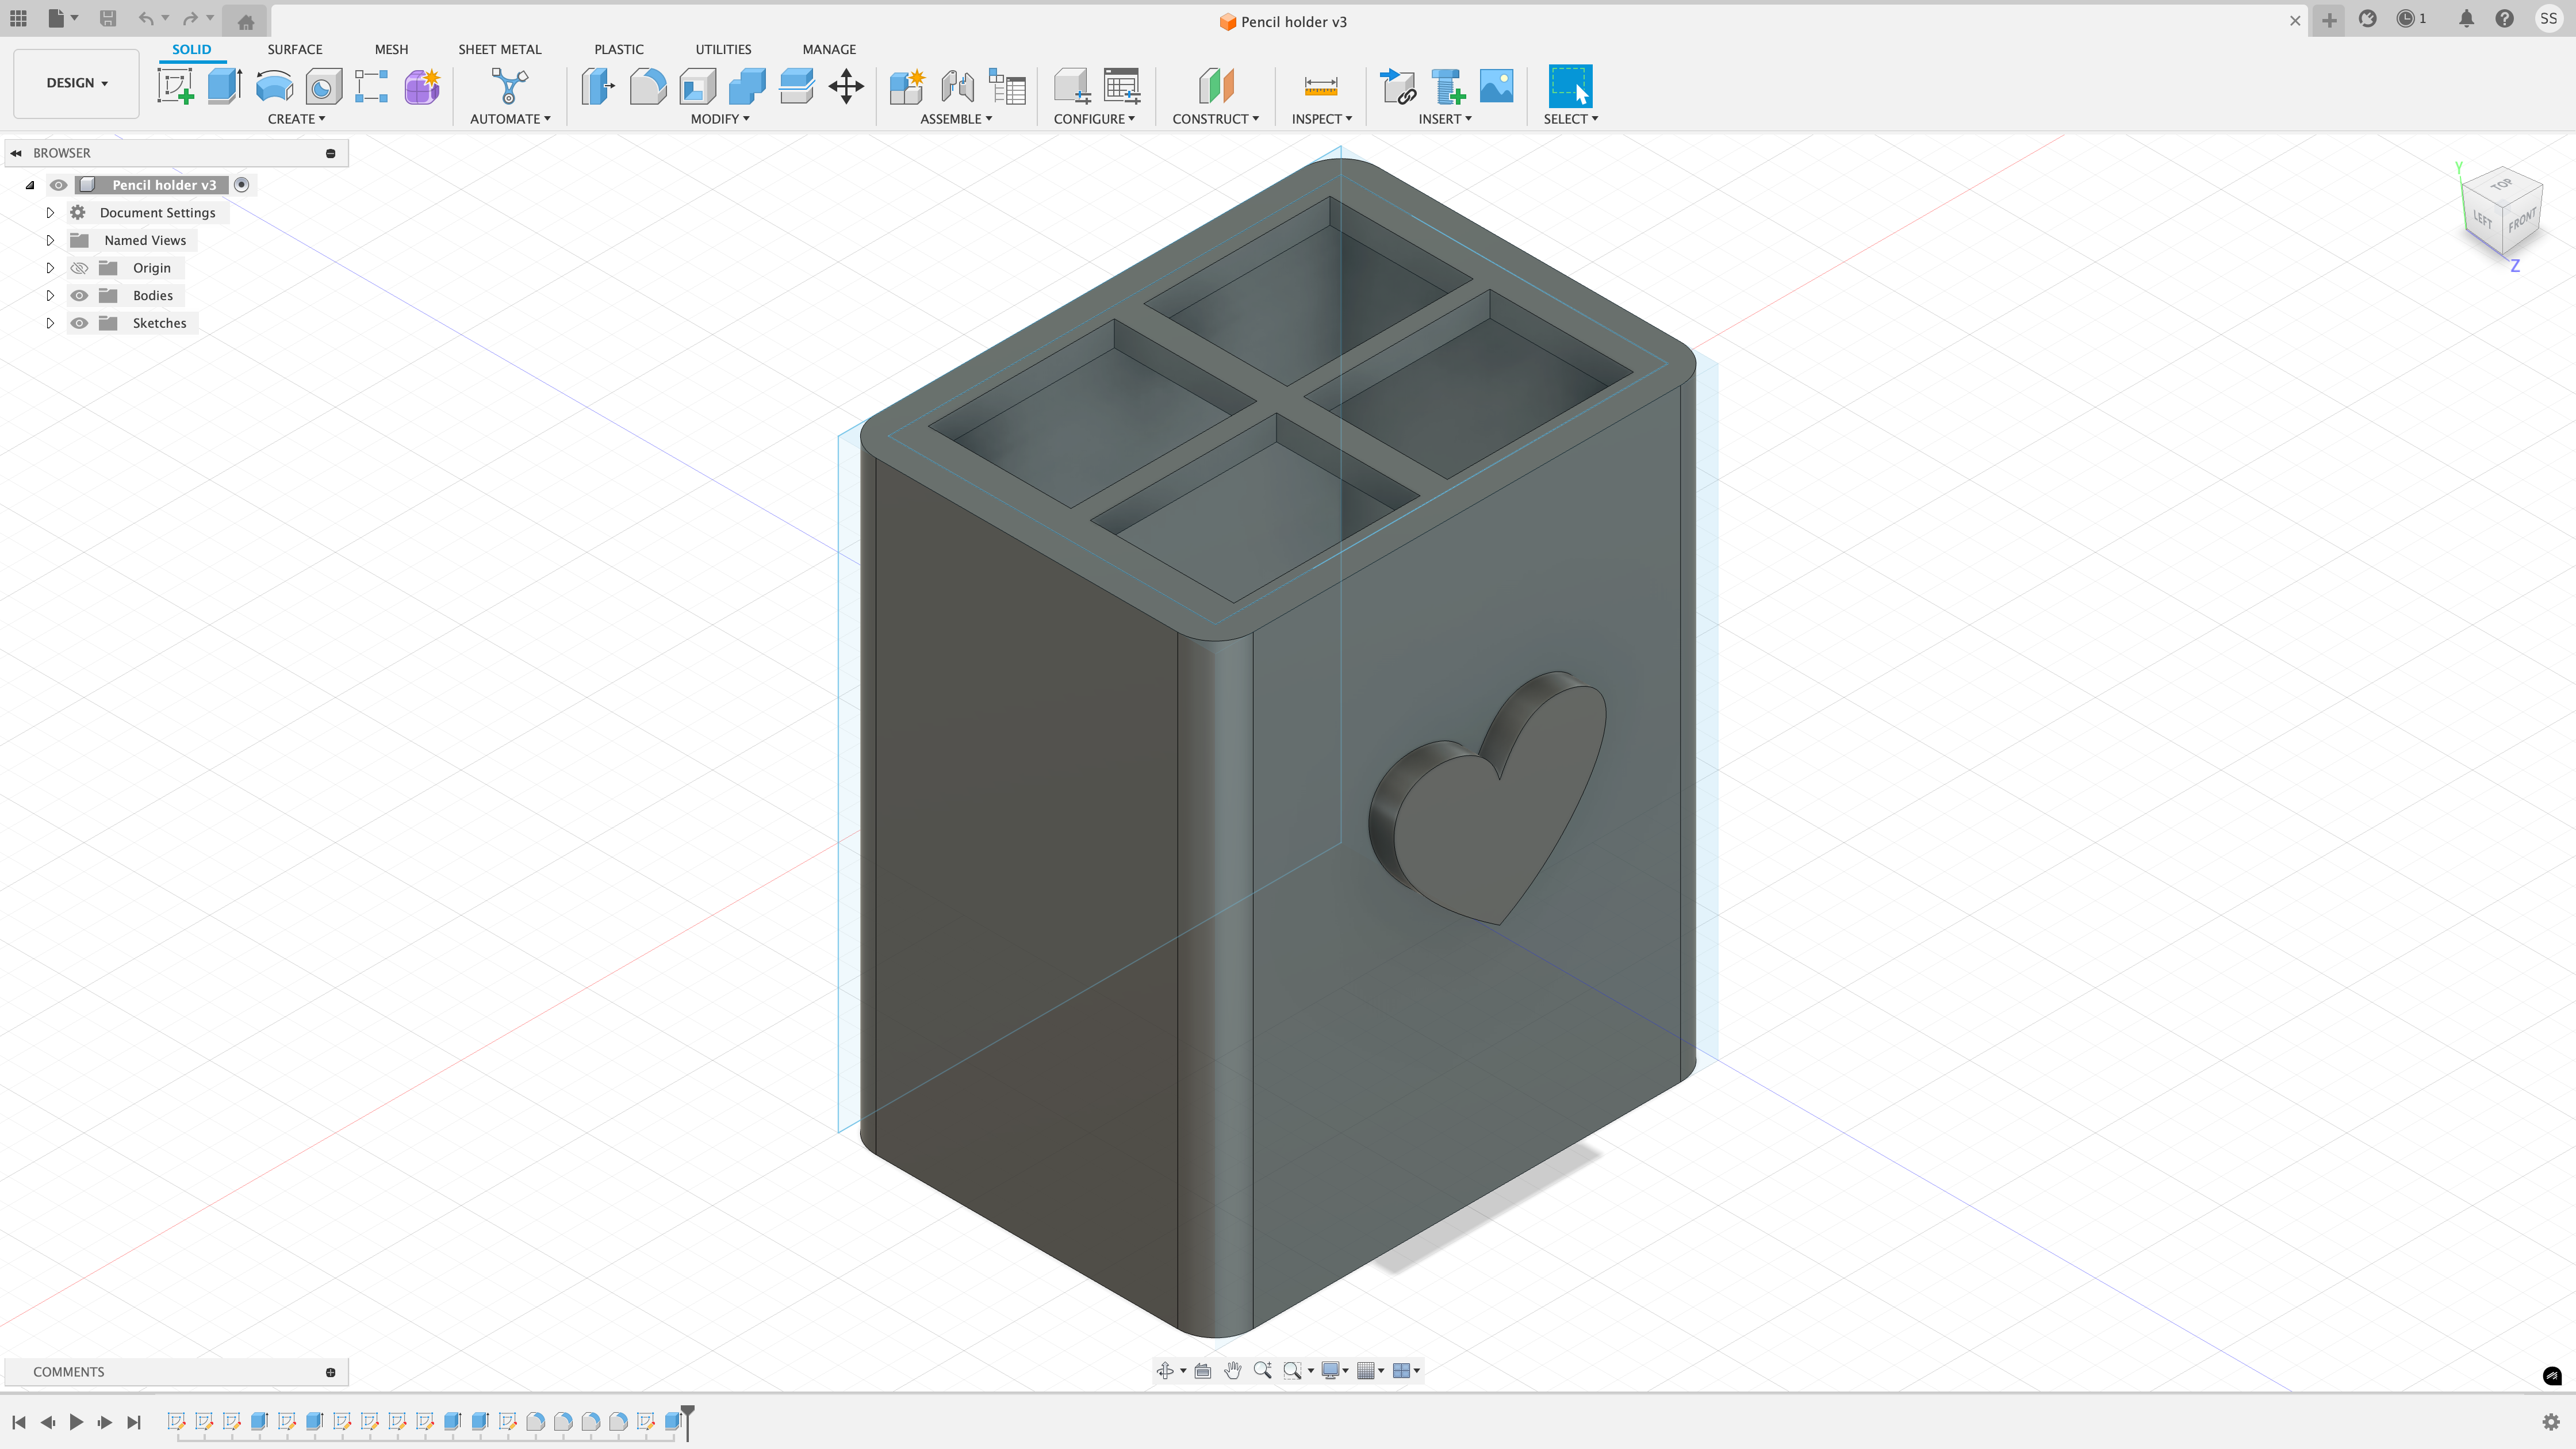The image size is (2576, 1449).
Task: Click the Fillet tool icon
Action: pos(648,86)
